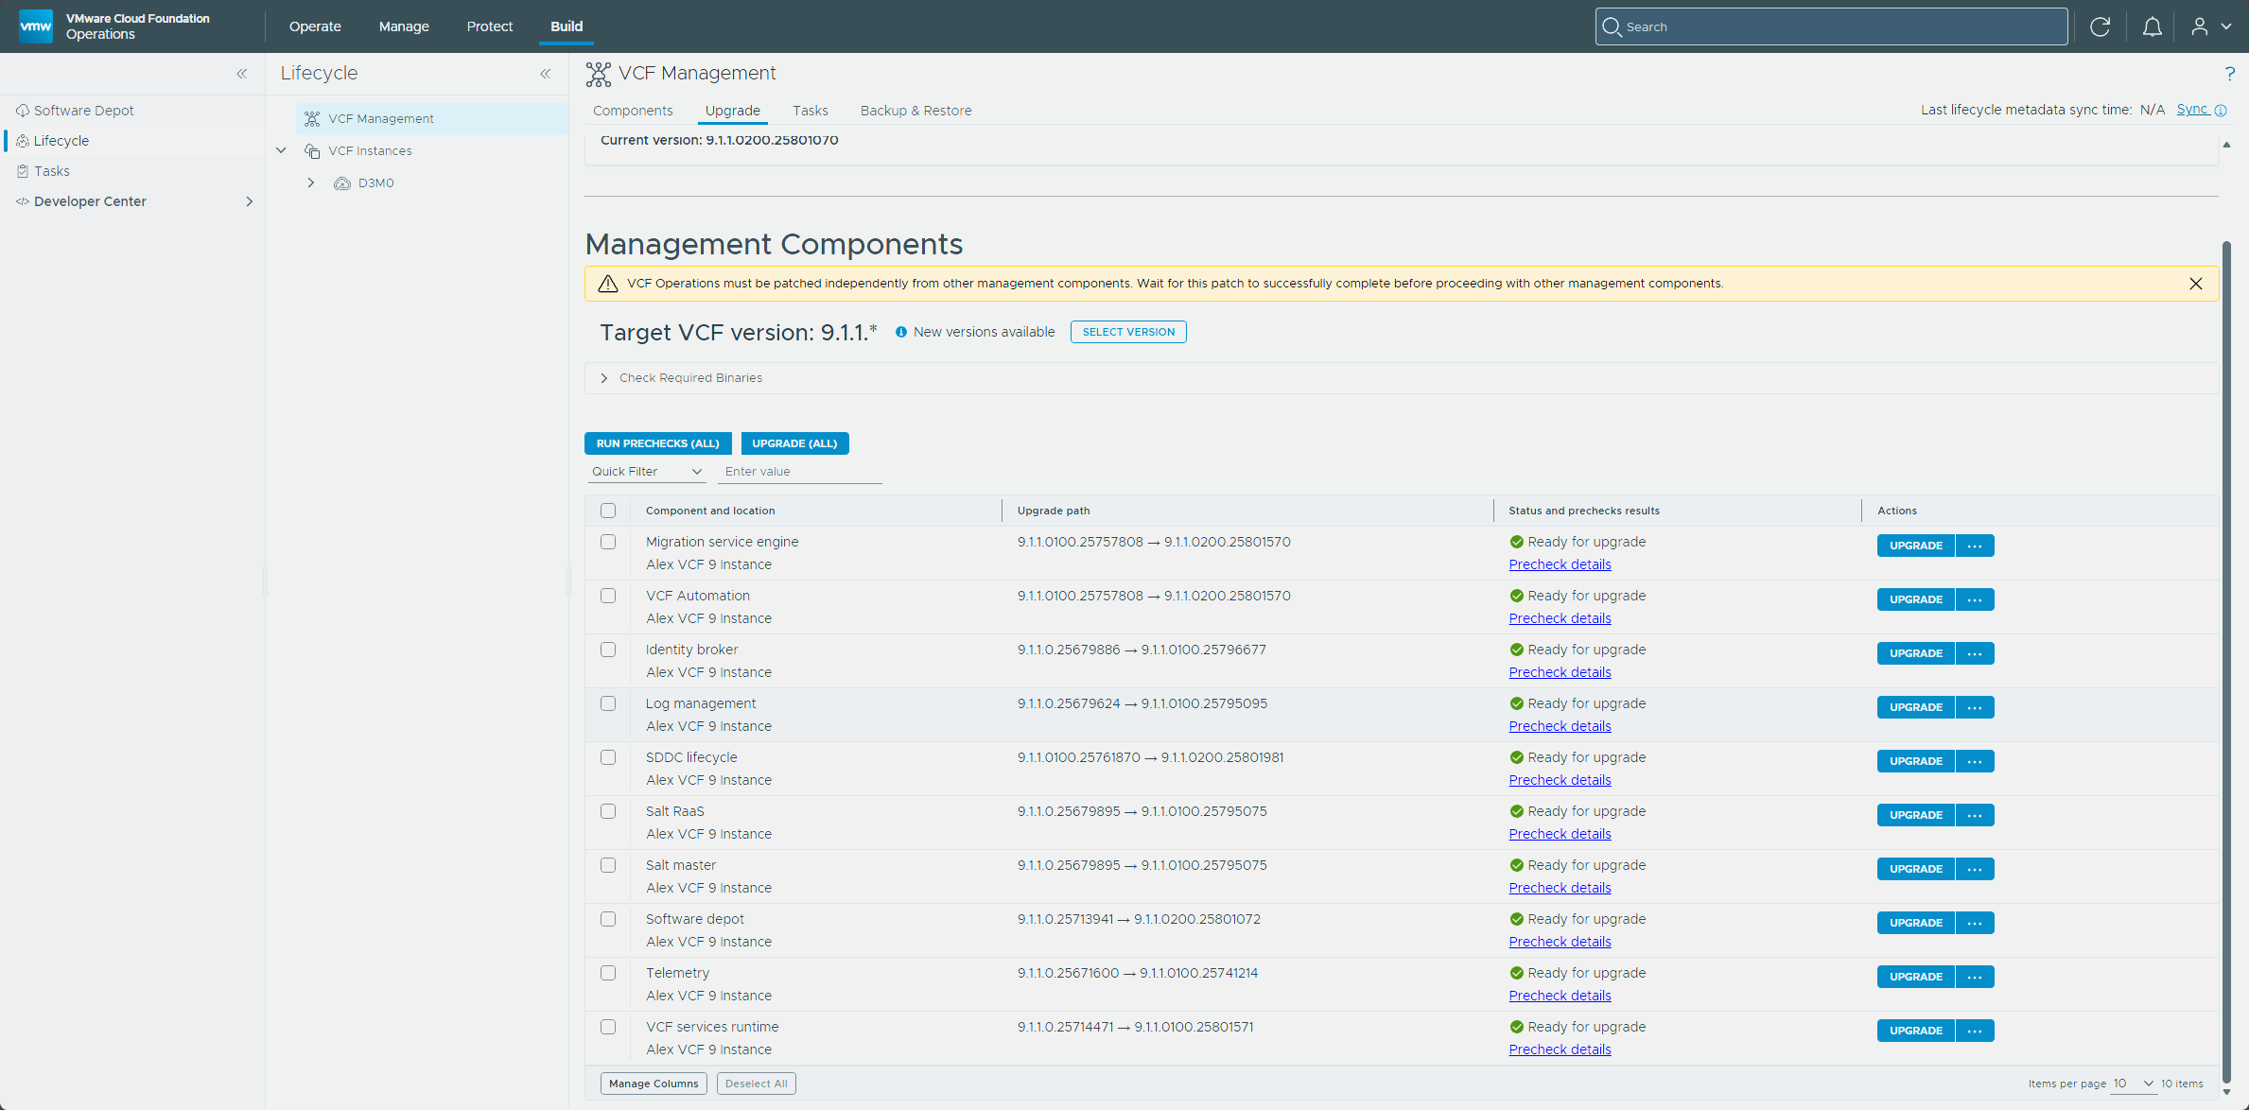Switch to the Backup & Restore tab
2249x1110 pixels.
pyautogui.click(x=915, y=111)
